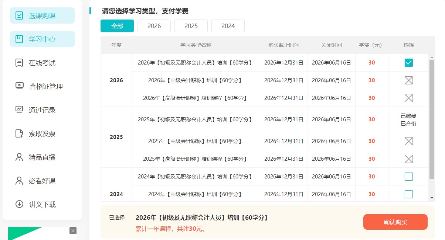The height and width of the screenshot is (240, 445).
Task: Click the 学习中心 bookmark icon
Action: [x=19, y=39]
